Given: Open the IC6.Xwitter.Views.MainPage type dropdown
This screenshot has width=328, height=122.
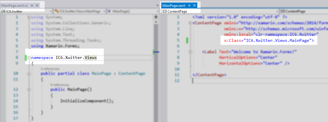Looking at the screenshot, I should click(79, 11).
